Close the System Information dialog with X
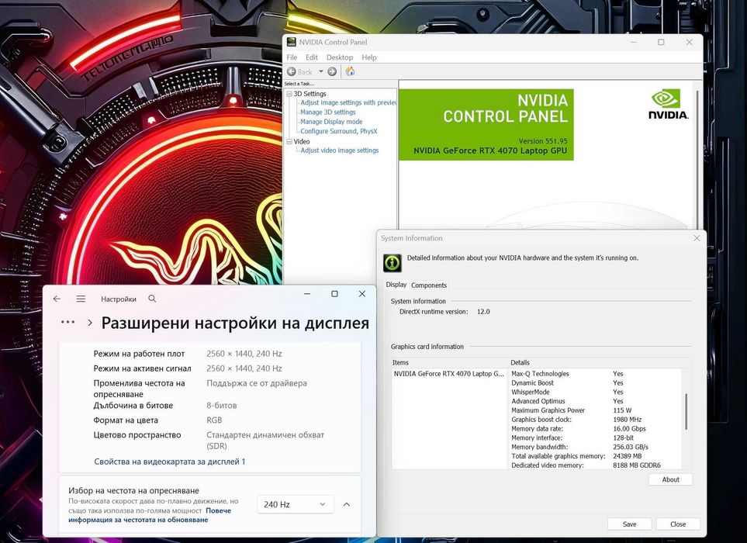 697,238
